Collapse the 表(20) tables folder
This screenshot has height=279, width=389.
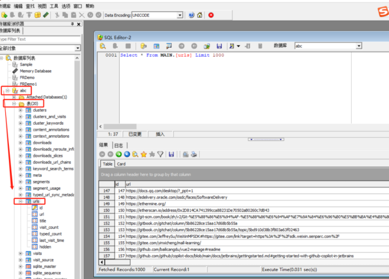[x=14, y=104]
